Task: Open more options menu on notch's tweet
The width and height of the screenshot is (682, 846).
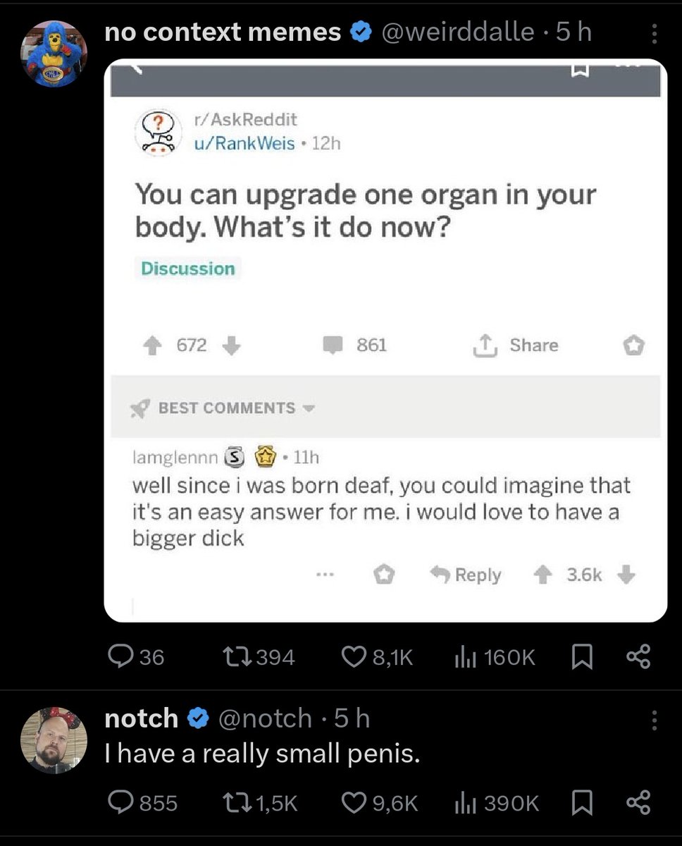Action: click(x=654, y=721)
